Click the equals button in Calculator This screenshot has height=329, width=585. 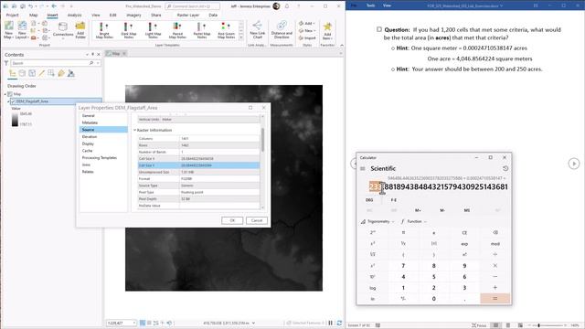pyautogui.click(x=495, y=299)
